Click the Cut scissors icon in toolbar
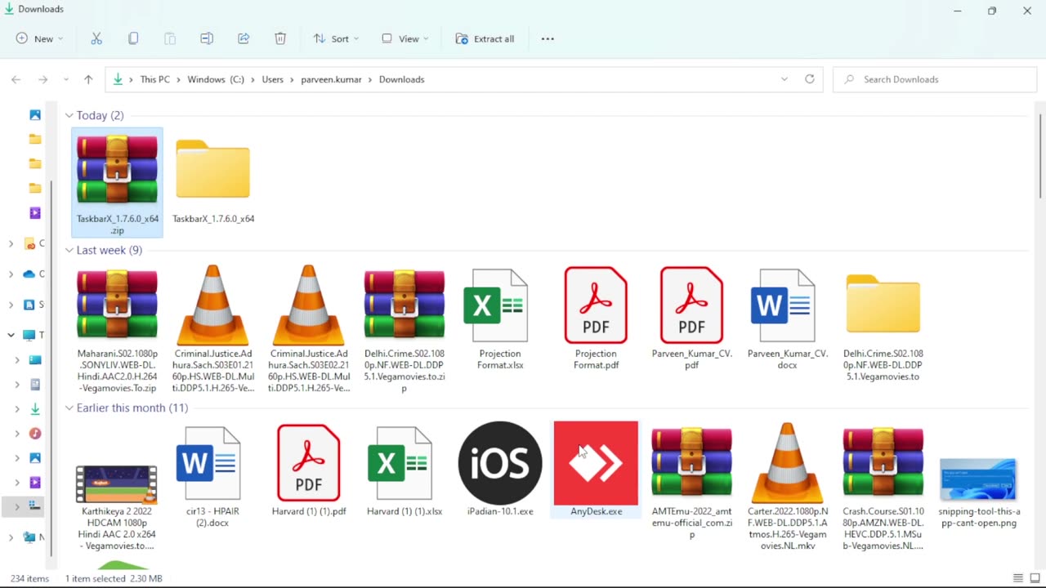This screenshot has height=588, width=1046. tap(96, 38)
